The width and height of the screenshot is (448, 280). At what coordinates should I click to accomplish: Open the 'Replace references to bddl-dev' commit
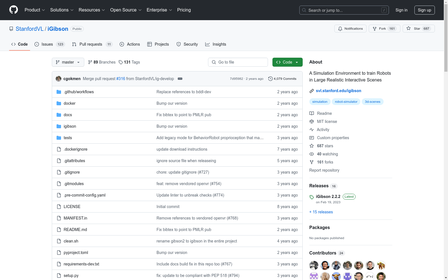(184, 92)
